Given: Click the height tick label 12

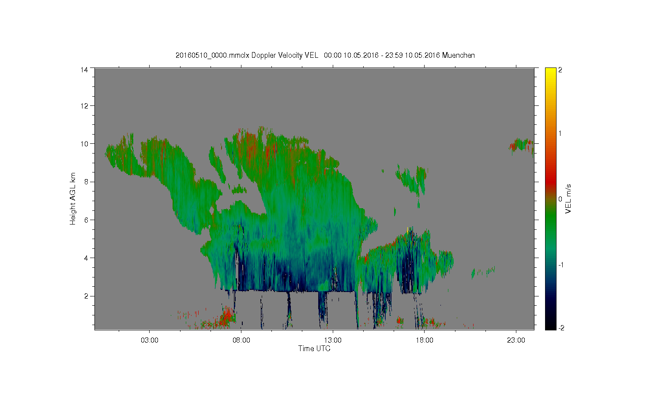Looking at the screenshot, I should click(x=84, y=106).
